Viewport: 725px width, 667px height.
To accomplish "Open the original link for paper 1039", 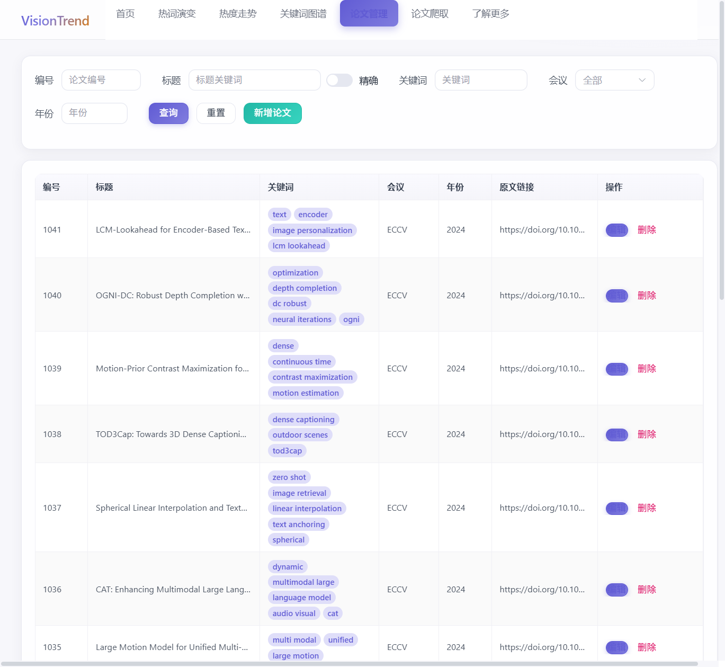I will 542,368.
